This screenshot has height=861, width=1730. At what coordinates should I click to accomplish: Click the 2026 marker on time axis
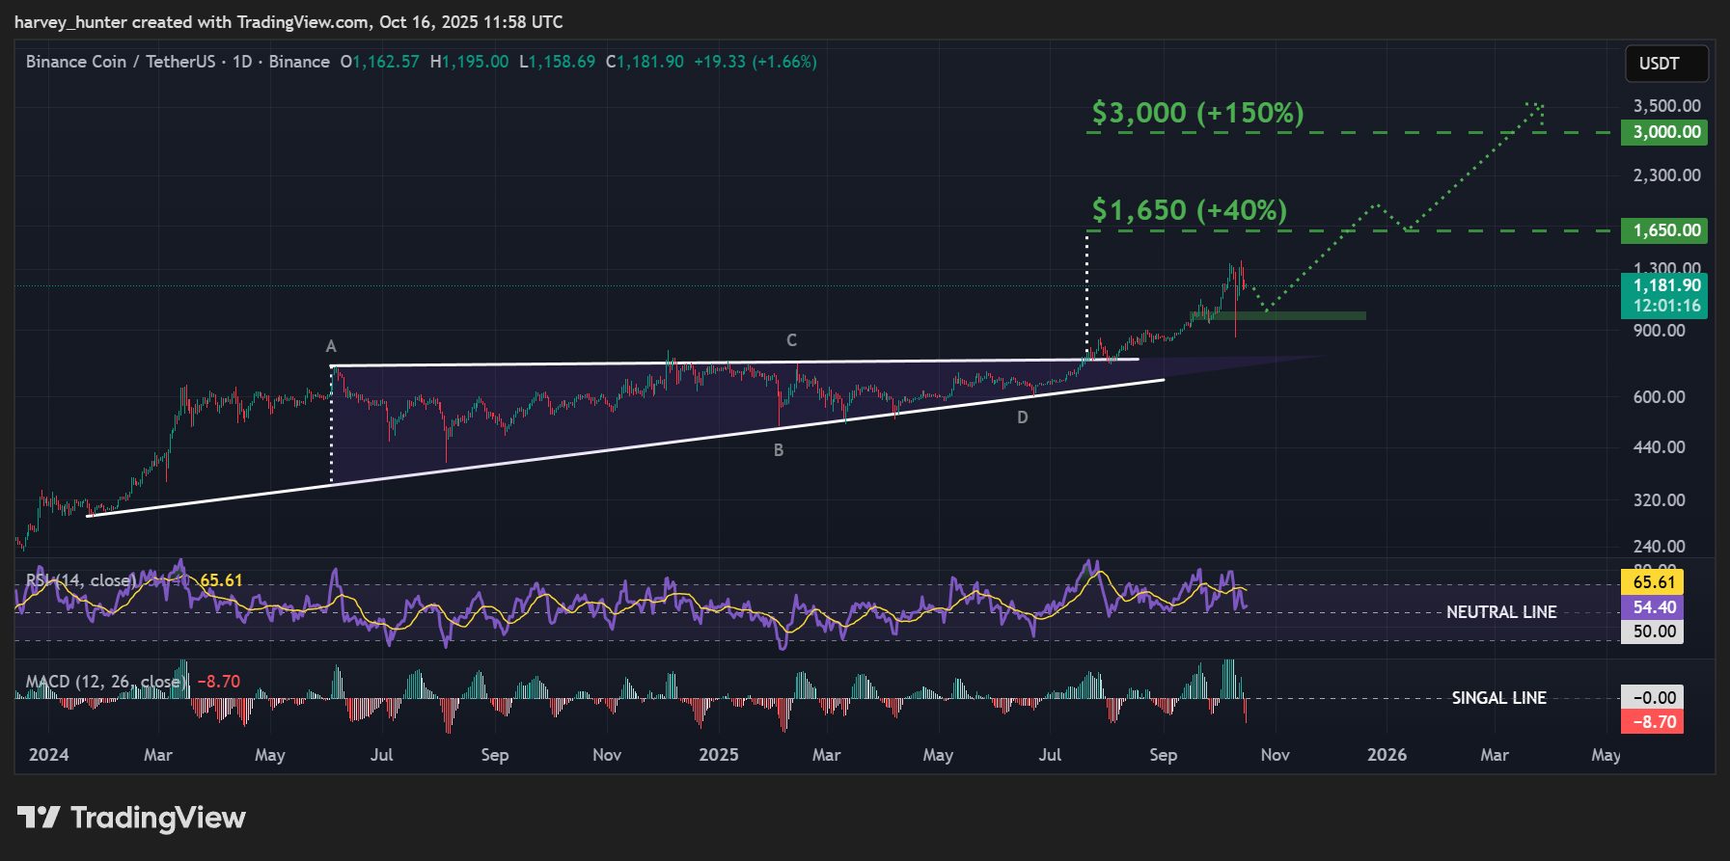click(1387, 755)
